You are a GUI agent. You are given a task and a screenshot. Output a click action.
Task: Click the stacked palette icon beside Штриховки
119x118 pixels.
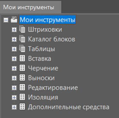(x=22, y=29)
